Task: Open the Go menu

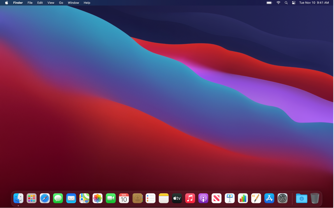Action: pos(61,3)
